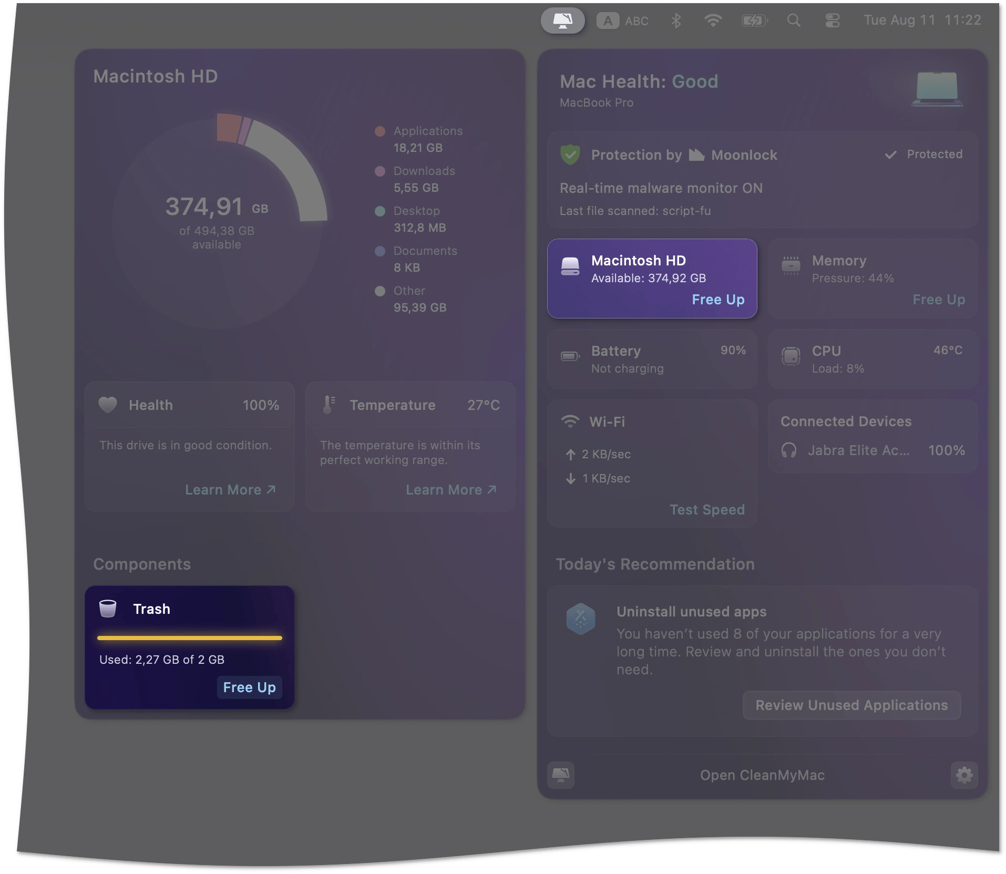Open the Wi-Fi status menu bar icon
Image resolution: width=1006 pixels, height=874 pixels.
click(x=713, y=20)
